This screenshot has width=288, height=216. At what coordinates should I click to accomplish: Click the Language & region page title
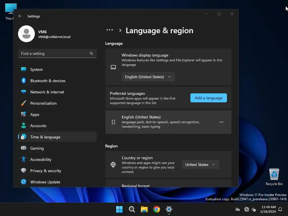159,30
